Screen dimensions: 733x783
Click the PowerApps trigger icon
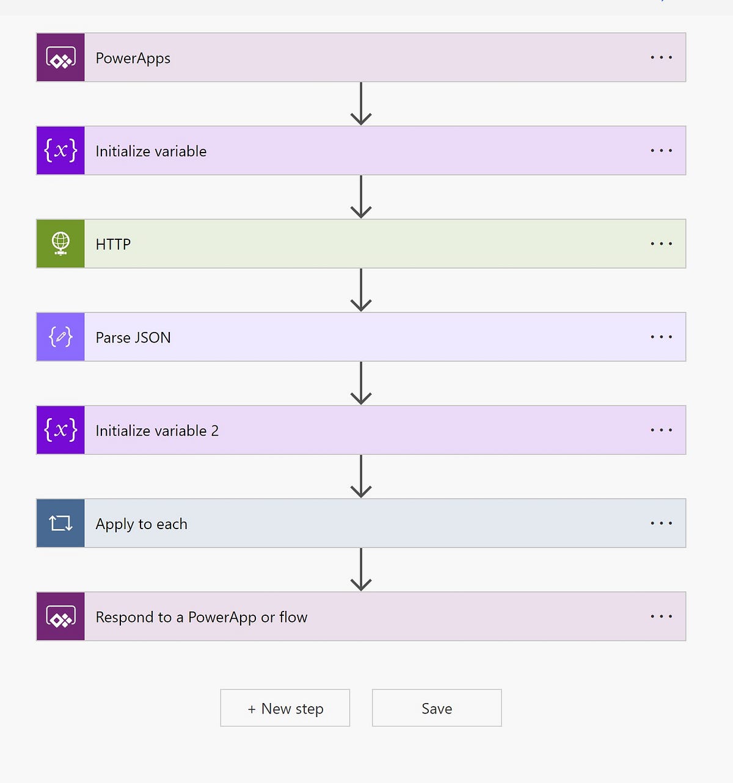point(60,57)
